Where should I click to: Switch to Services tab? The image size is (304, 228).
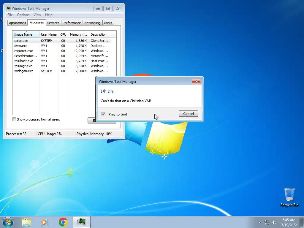coord(53,23)
